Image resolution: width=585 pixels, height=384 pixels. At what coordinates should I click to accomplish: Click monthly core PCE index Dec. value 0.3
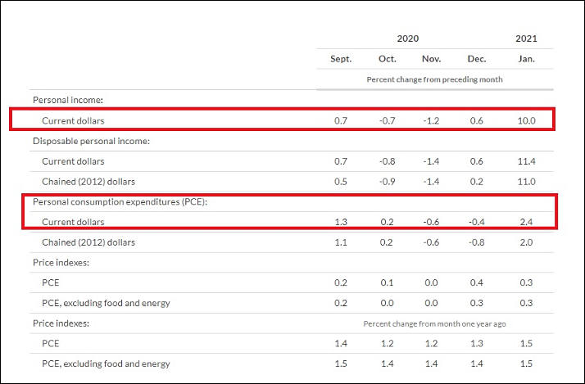pos(476,303)
